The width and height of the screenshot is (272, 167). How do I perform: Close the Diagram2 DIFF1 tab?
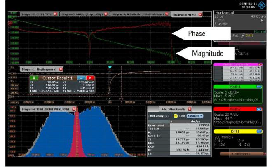tap(56, 14)
